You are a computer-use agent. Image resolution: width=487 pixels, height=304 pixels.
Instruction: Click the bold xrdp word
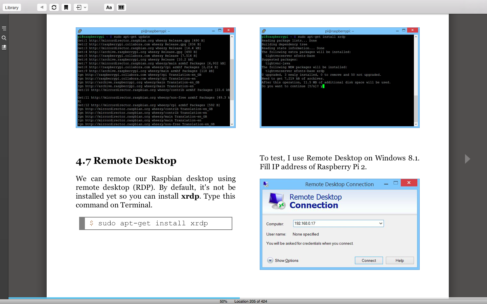click(x=190, y=196)
